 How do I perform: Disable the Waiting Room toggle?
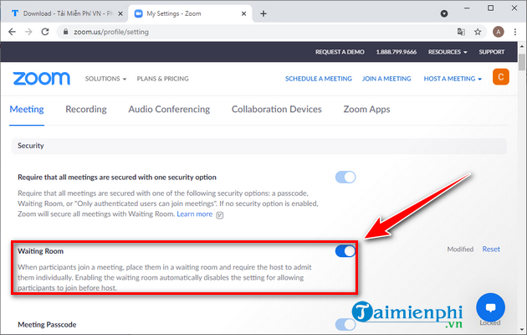click(345, 250)
